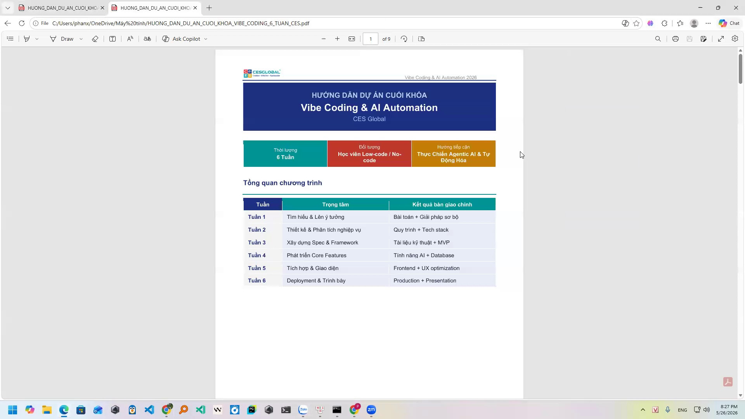
Task: Show hidden system tray icons
Action: (x=643, y=410)
